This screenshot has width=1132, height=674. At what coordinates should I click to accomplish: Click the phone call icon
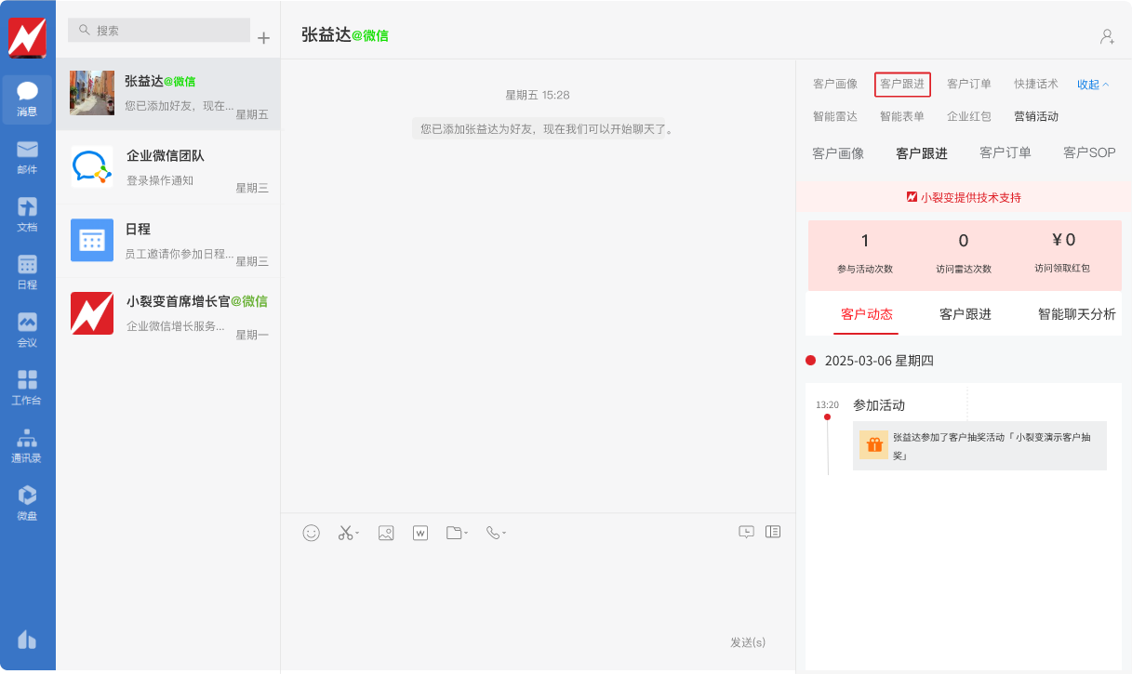(493, 533)
